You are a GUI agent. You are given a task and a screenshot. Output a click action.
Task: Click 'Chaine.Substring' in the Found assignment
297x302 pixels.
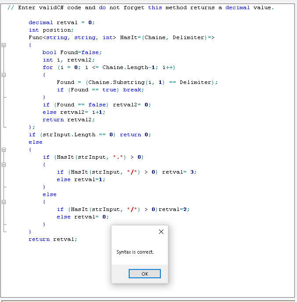(x=116, y=83)
